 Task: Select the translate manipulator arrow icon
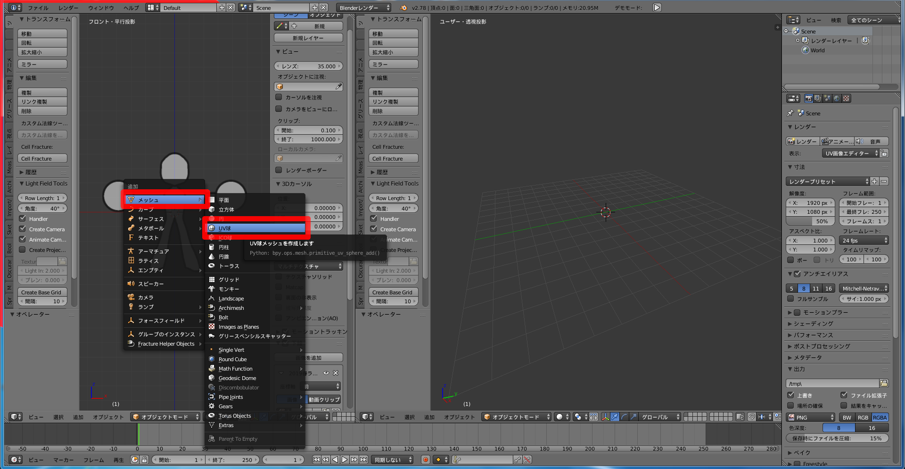pyautogui.click(x=615, y=417)
